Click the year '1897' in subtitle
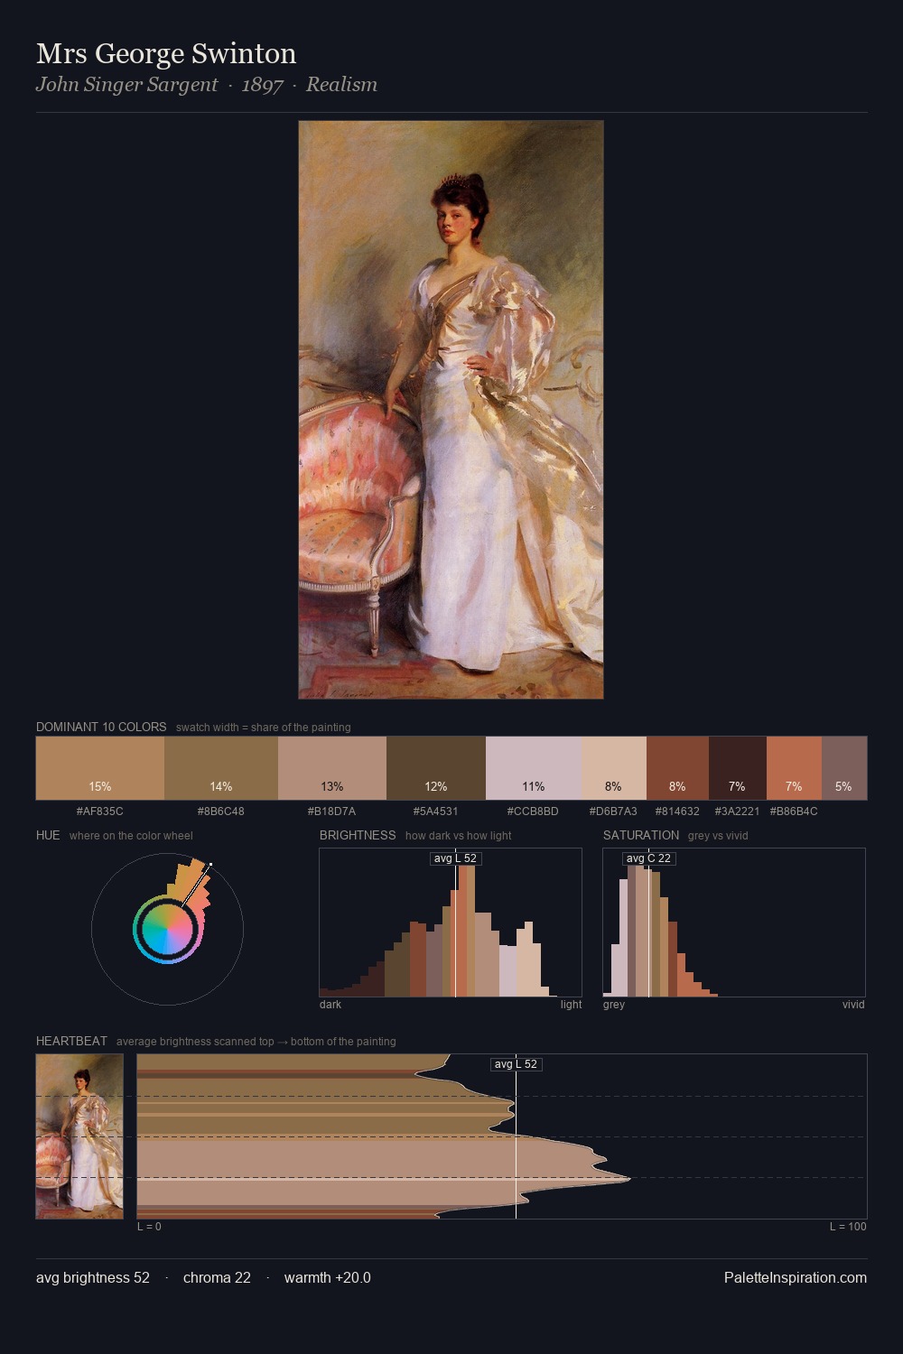 (262, 85)
